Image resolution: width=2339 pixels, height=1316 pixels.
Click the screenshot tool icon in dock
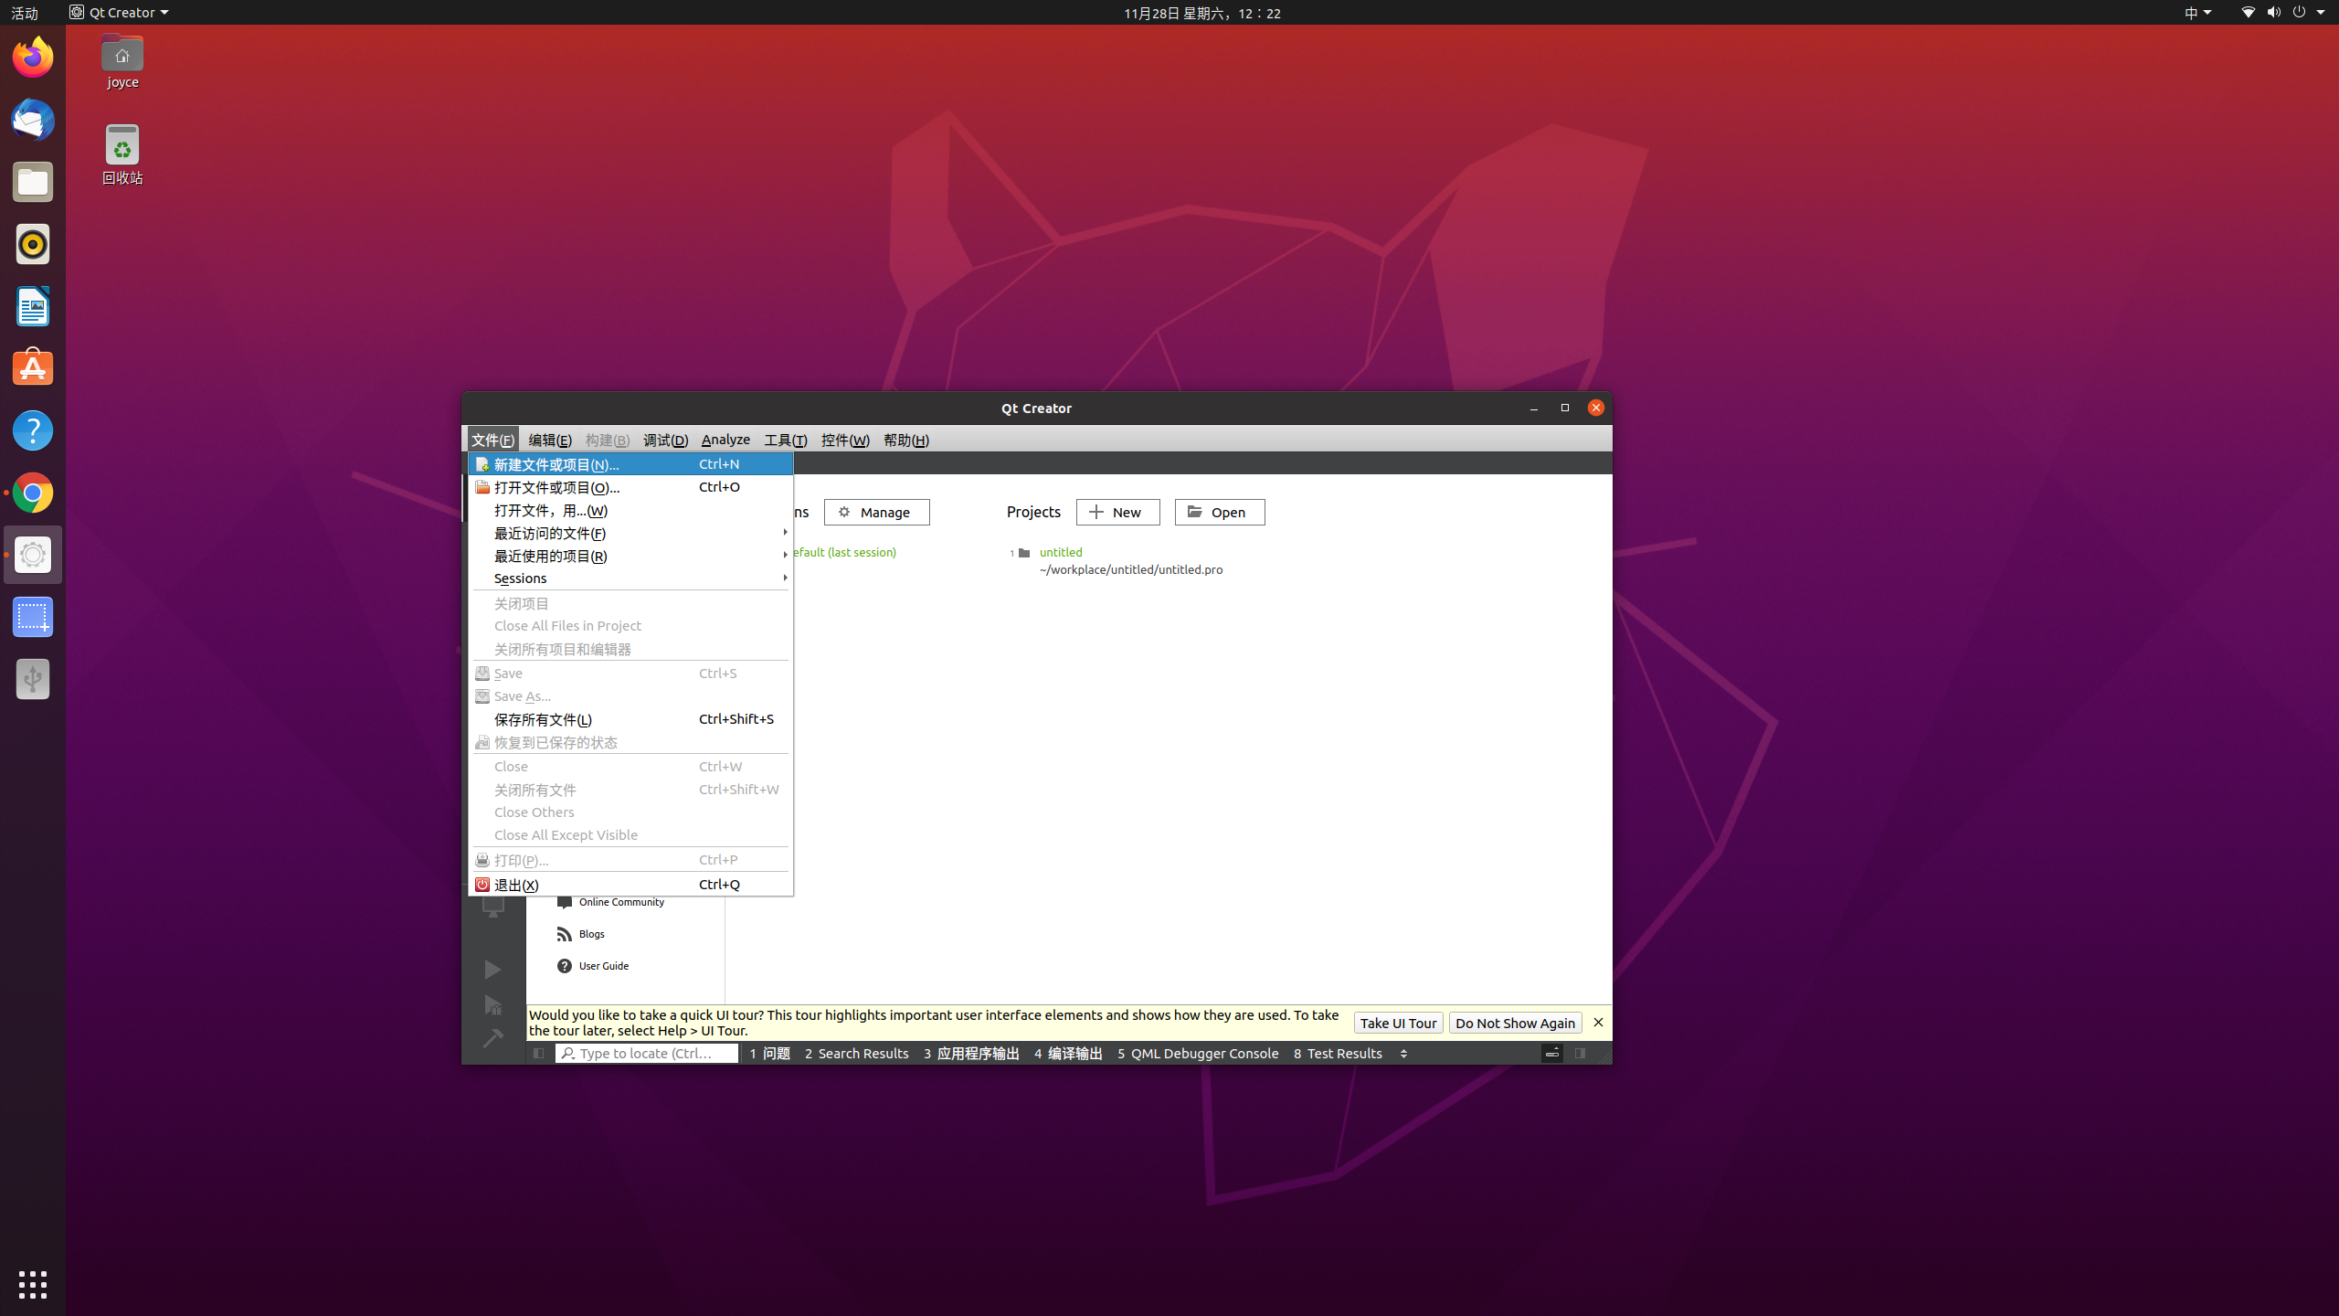[x=33, y=617]
